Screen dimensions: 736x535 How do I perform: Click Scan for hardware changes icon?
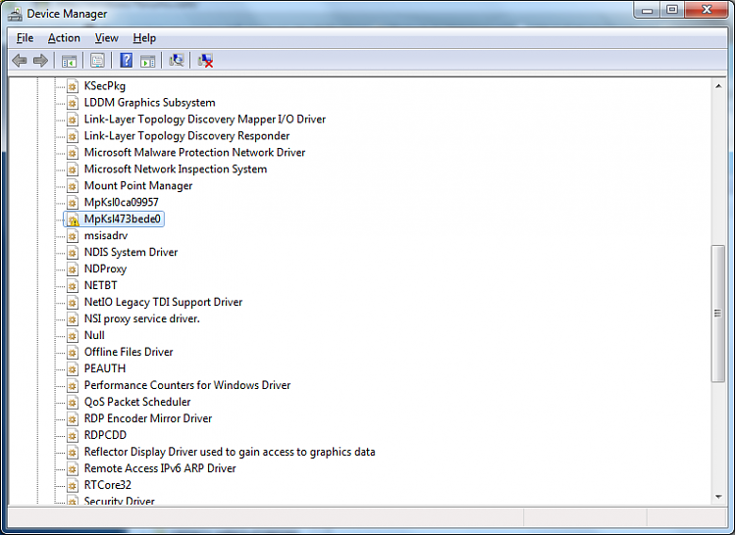(177, 61)
